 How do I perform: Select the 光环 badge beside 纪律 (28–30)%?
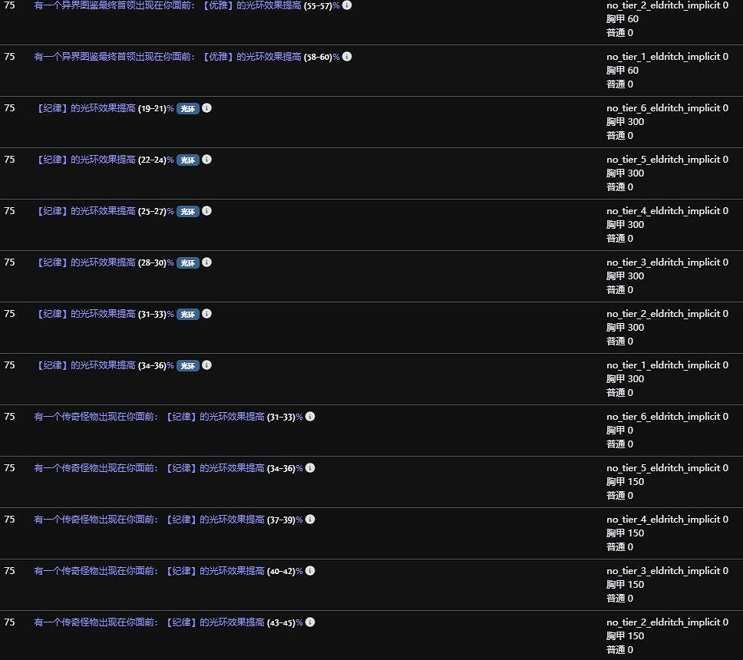pos(188,263)
